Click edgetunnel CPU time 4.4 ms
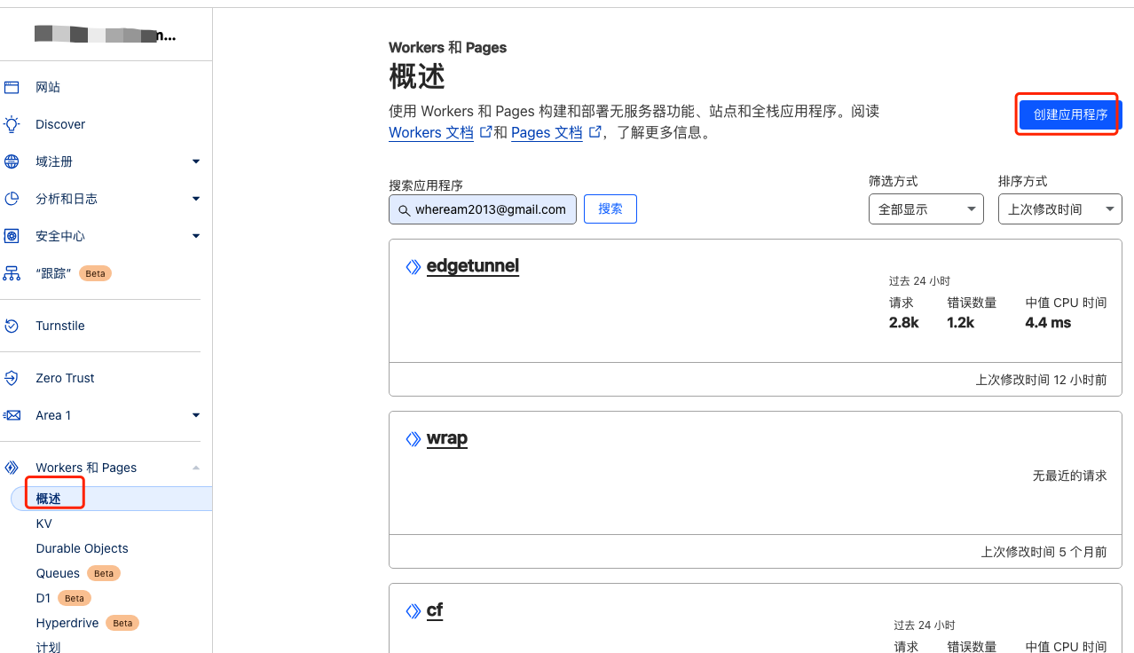The image size is (1134, 653). pos(1048,323)
